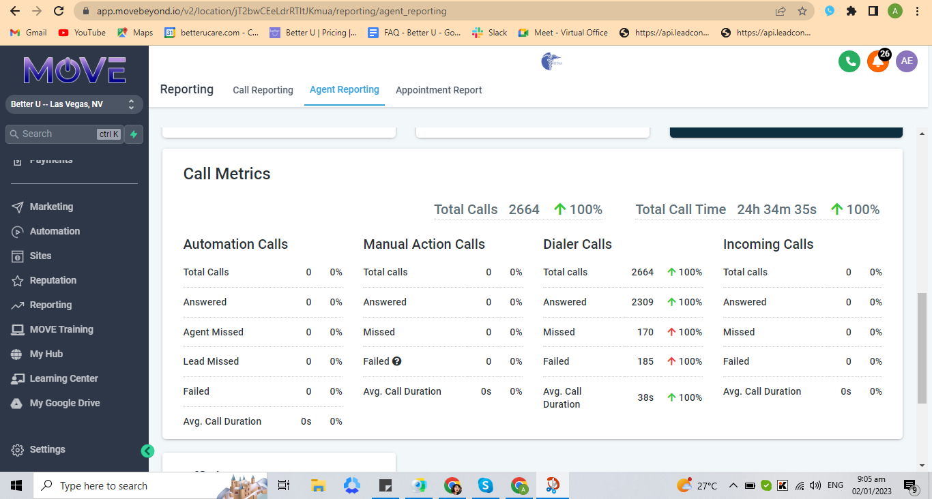Click the share page icon in address bar
Viewport: 932px width, 499px height.
[781, 11]
